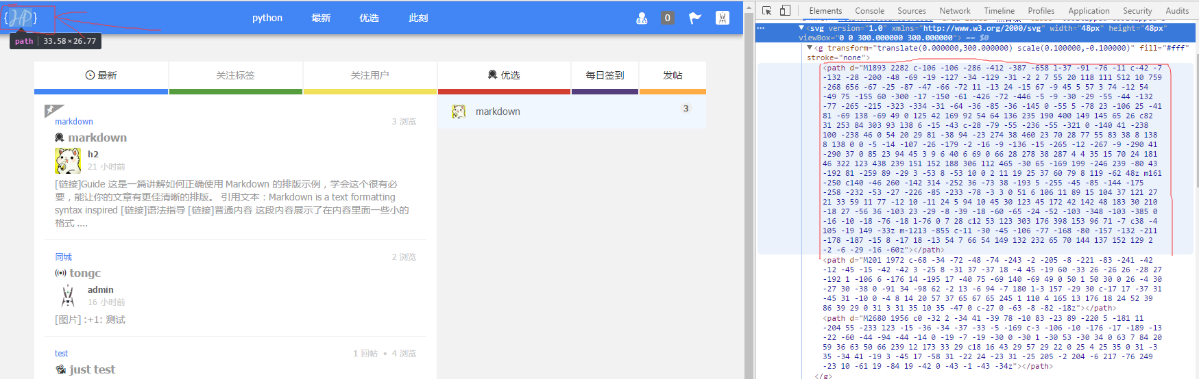Screen dimensions: 1199x379
Task: Switch to the Network DevTools tab
Action: coord(955,10)
